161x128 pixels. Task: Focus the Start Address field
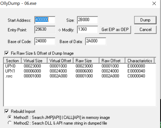45,20
